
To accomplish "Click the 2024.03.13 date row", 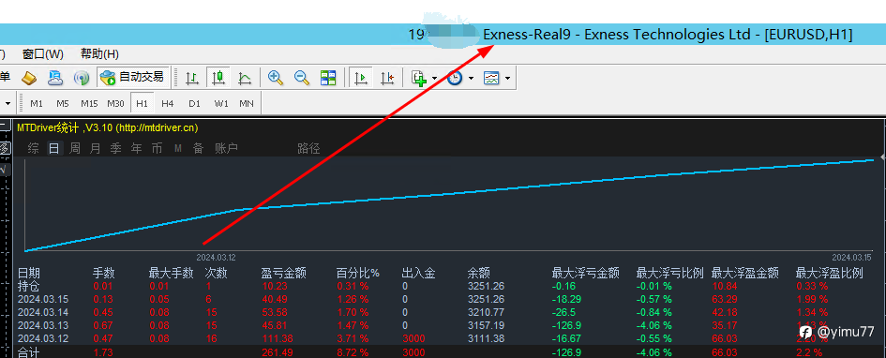I will [x=43, y=325].
